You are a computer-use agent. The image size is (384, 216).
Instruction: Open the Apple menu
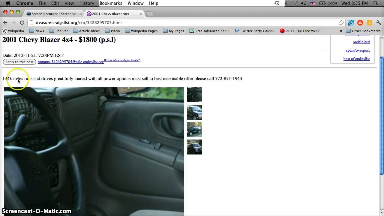8,3
